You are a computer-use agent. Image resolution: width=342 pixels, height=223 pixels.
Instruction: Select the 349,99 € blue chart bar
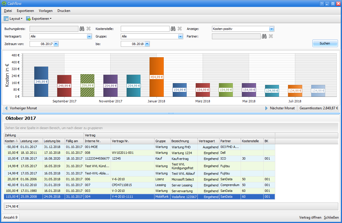(x=41, y=82)
